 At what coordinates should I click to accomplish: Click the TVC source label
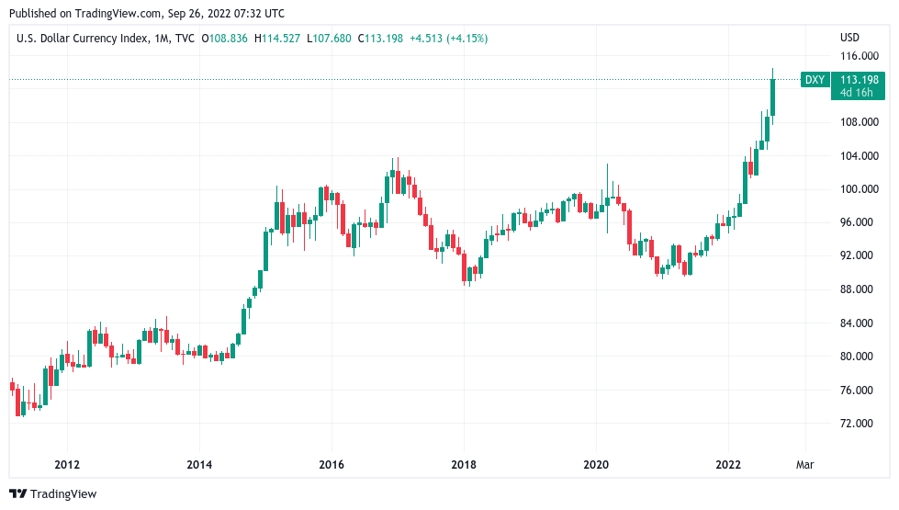click(185, 39)
